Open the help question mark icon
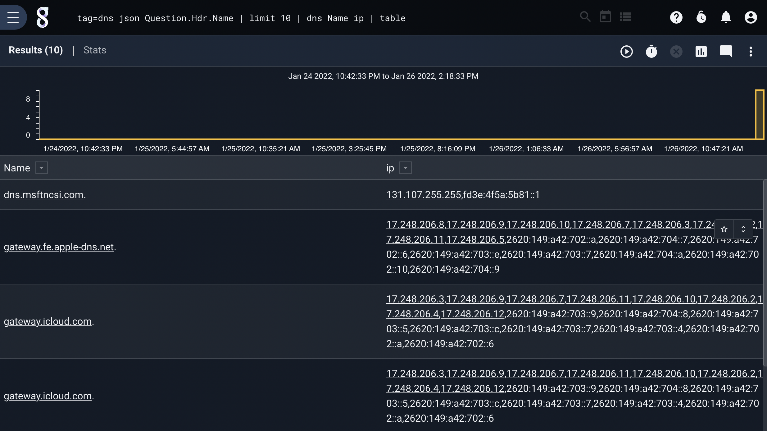 point(676,17)
